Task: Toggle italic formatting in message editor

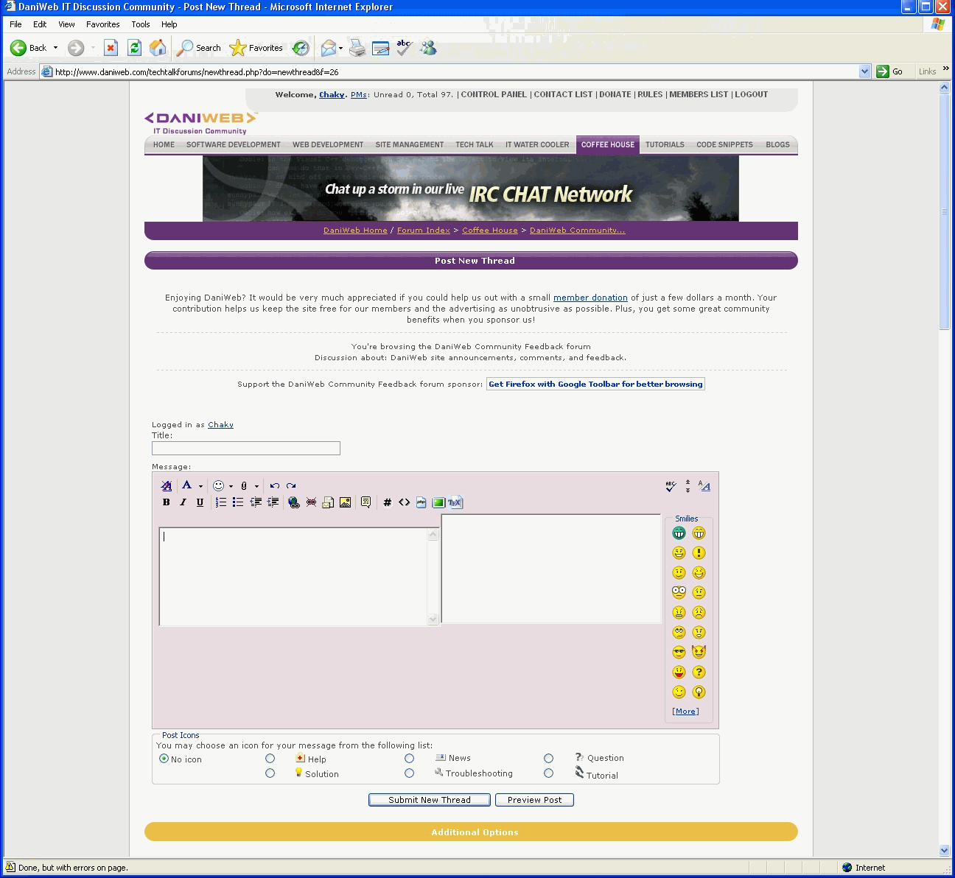Action: click(183, 502)
